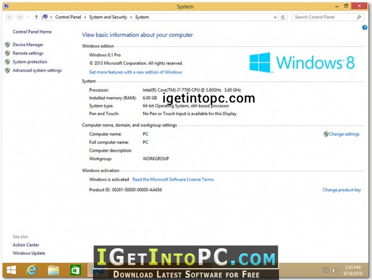Open the recent locations dropdown arrow
Image resolution: width=372 pixels, height=280 pixels.
[28, 17]
